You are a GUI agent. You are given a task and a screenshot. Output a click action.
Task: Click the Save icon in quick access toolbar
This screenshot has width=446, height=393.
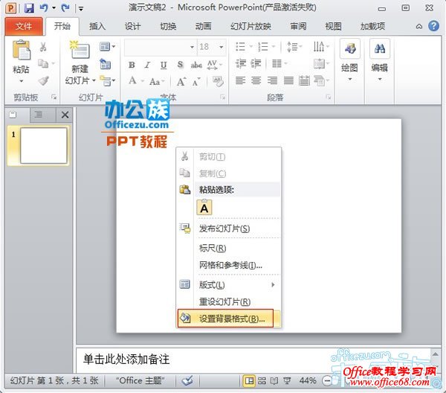pyautogui.click(x=29, y=8)
